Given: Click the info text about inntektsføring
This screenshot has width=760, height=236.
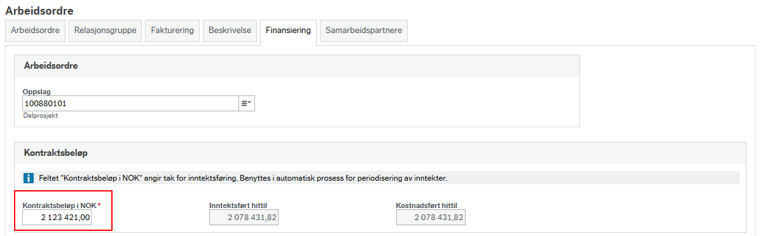Looking at the screenshot, I should coord(242,178).
